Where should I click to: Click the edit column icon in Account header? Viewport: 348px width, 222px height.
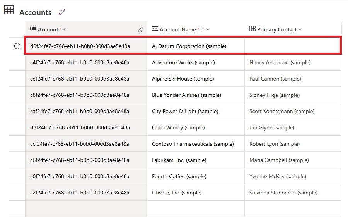pyautogui.click(x=140, y=29)
